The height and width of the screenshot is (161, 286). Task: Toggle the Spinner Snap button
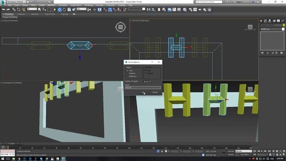click(x=119, y=9)
